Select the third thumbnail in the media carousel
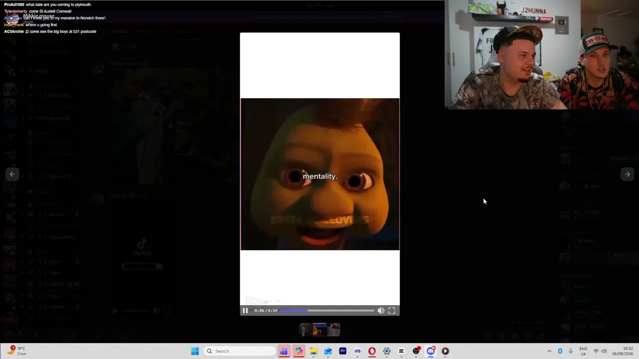The height and width of the screenshot is (359, 639). point(334,329)
